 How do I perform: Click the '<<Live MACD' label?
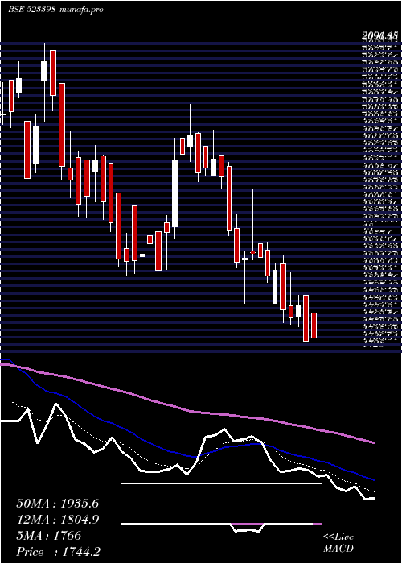click(x=338, y=543)
